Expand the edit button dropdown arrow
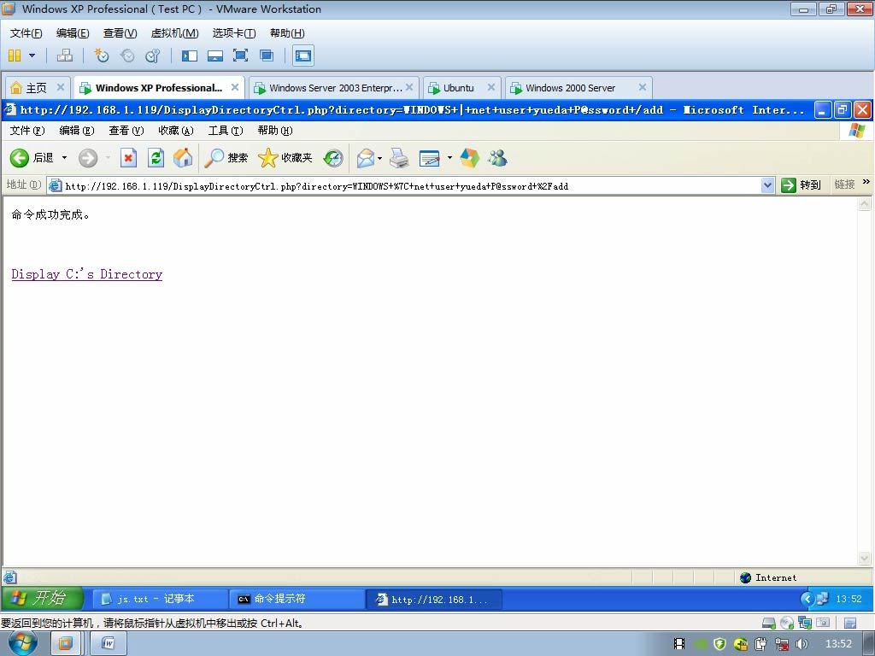 [449, 158]
